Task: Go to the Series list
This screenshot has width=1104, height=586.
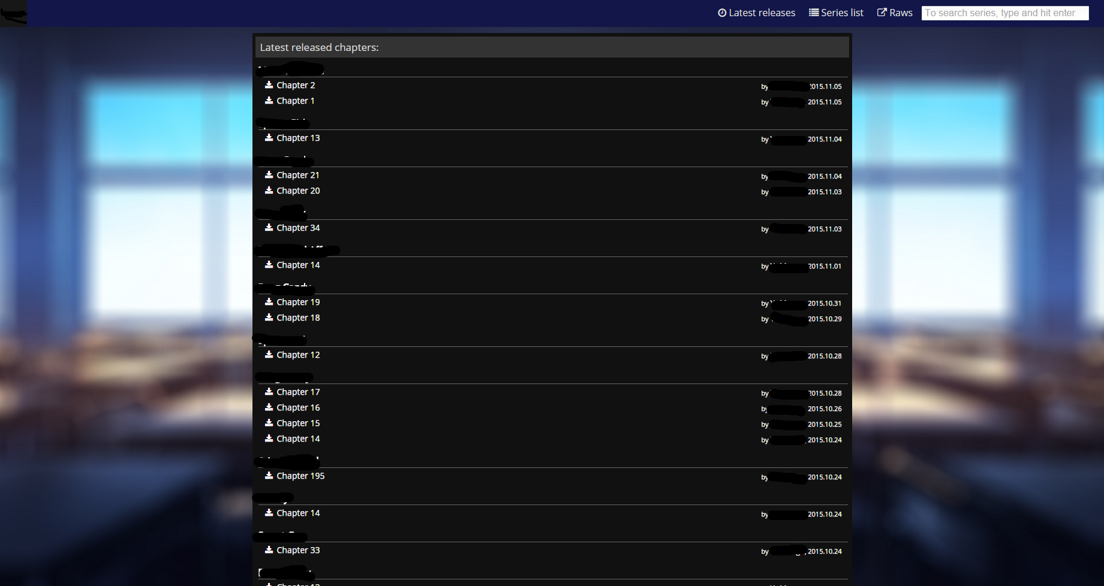Action: (x=837, y=13)
